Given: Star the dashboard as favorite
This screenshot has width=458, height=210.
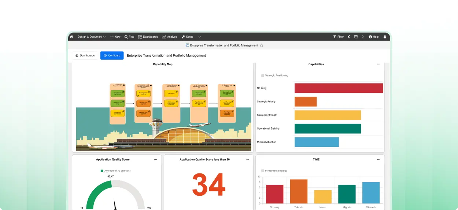Looking at the screenshot, I should (x=261, y=45).
